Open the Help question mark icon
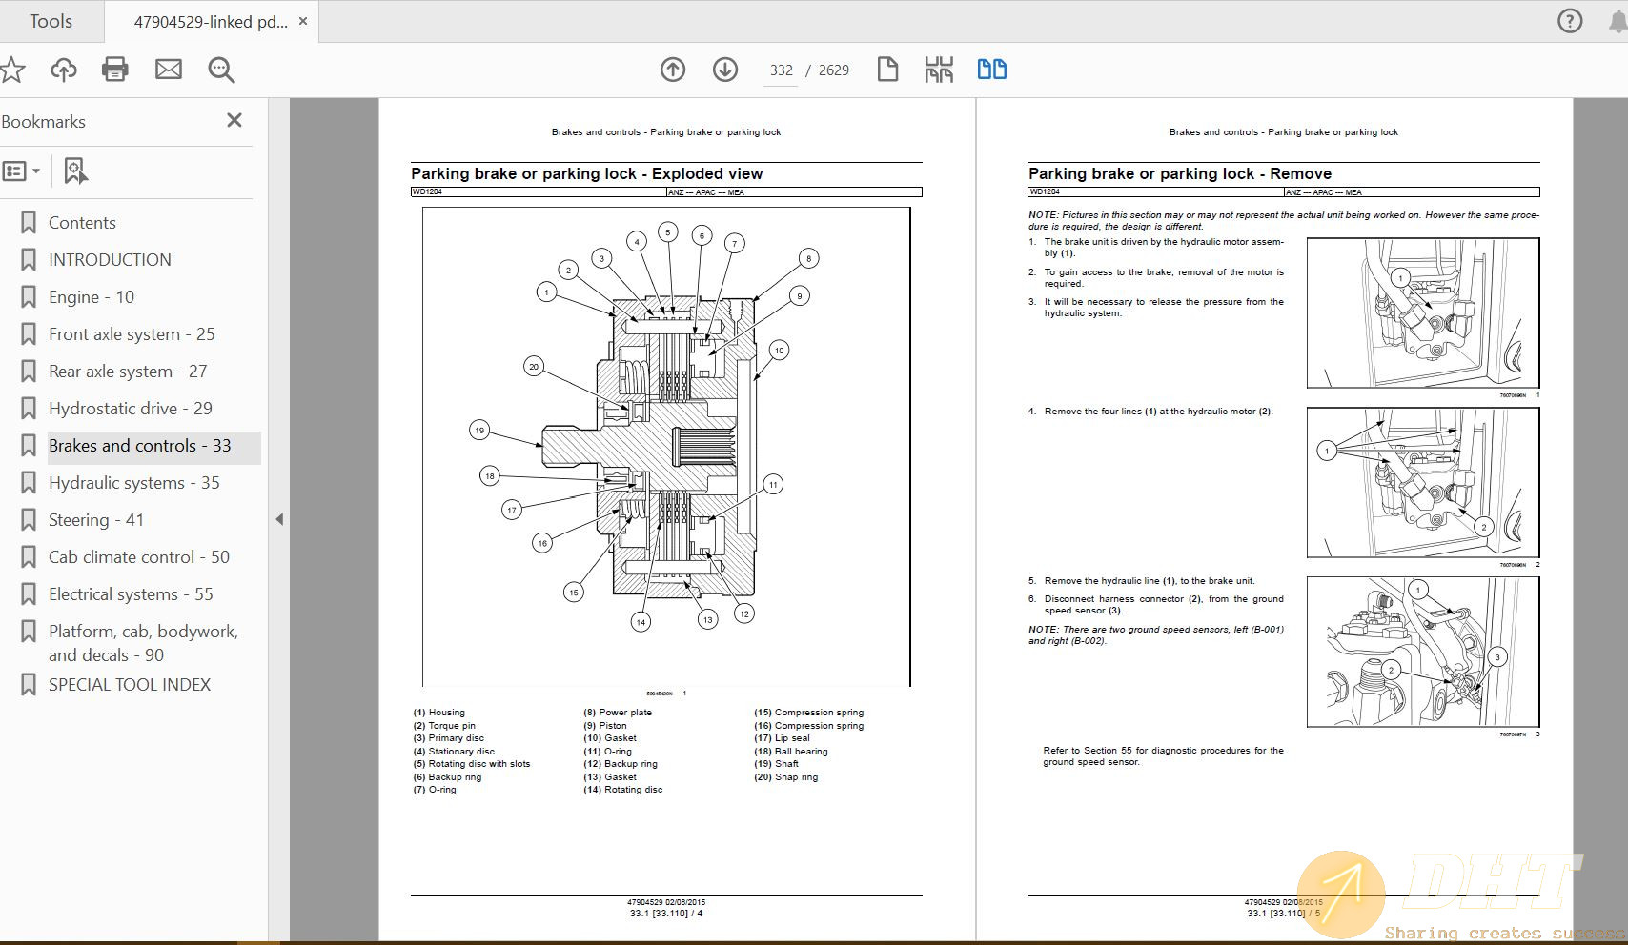The height and width of the screenshot is (945, 1628). click(x=1569, y=21)
